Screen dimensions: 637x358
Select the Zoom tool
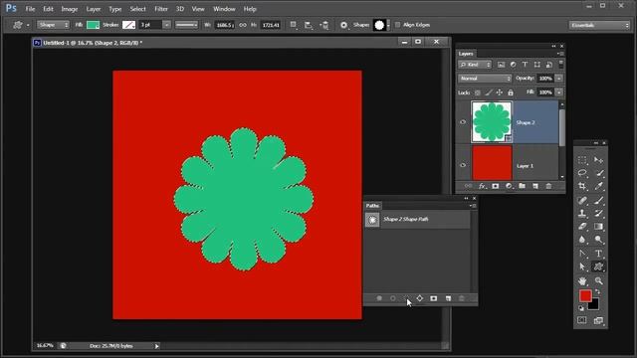[x=598, y=280]
